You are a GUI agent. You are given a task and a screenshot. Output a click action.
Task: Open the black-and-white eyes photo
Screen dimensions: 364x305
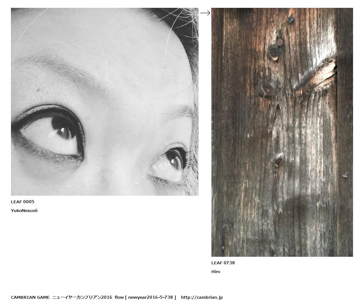coord(105,101)
